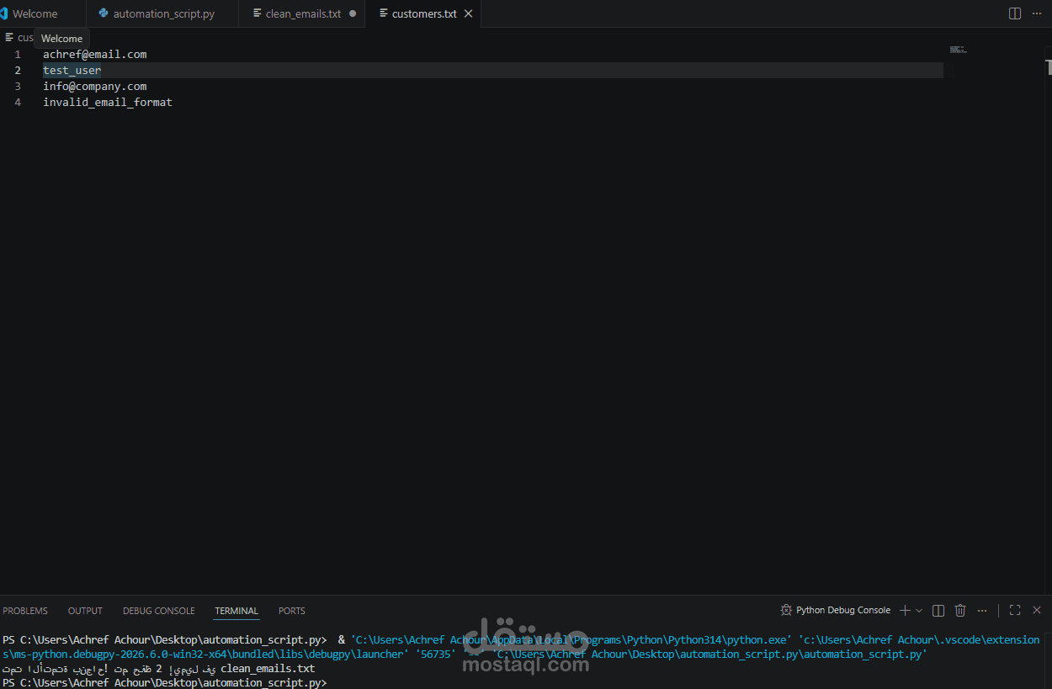
Task: Click line number 4 in the gutter
Action: click(18, 102)
